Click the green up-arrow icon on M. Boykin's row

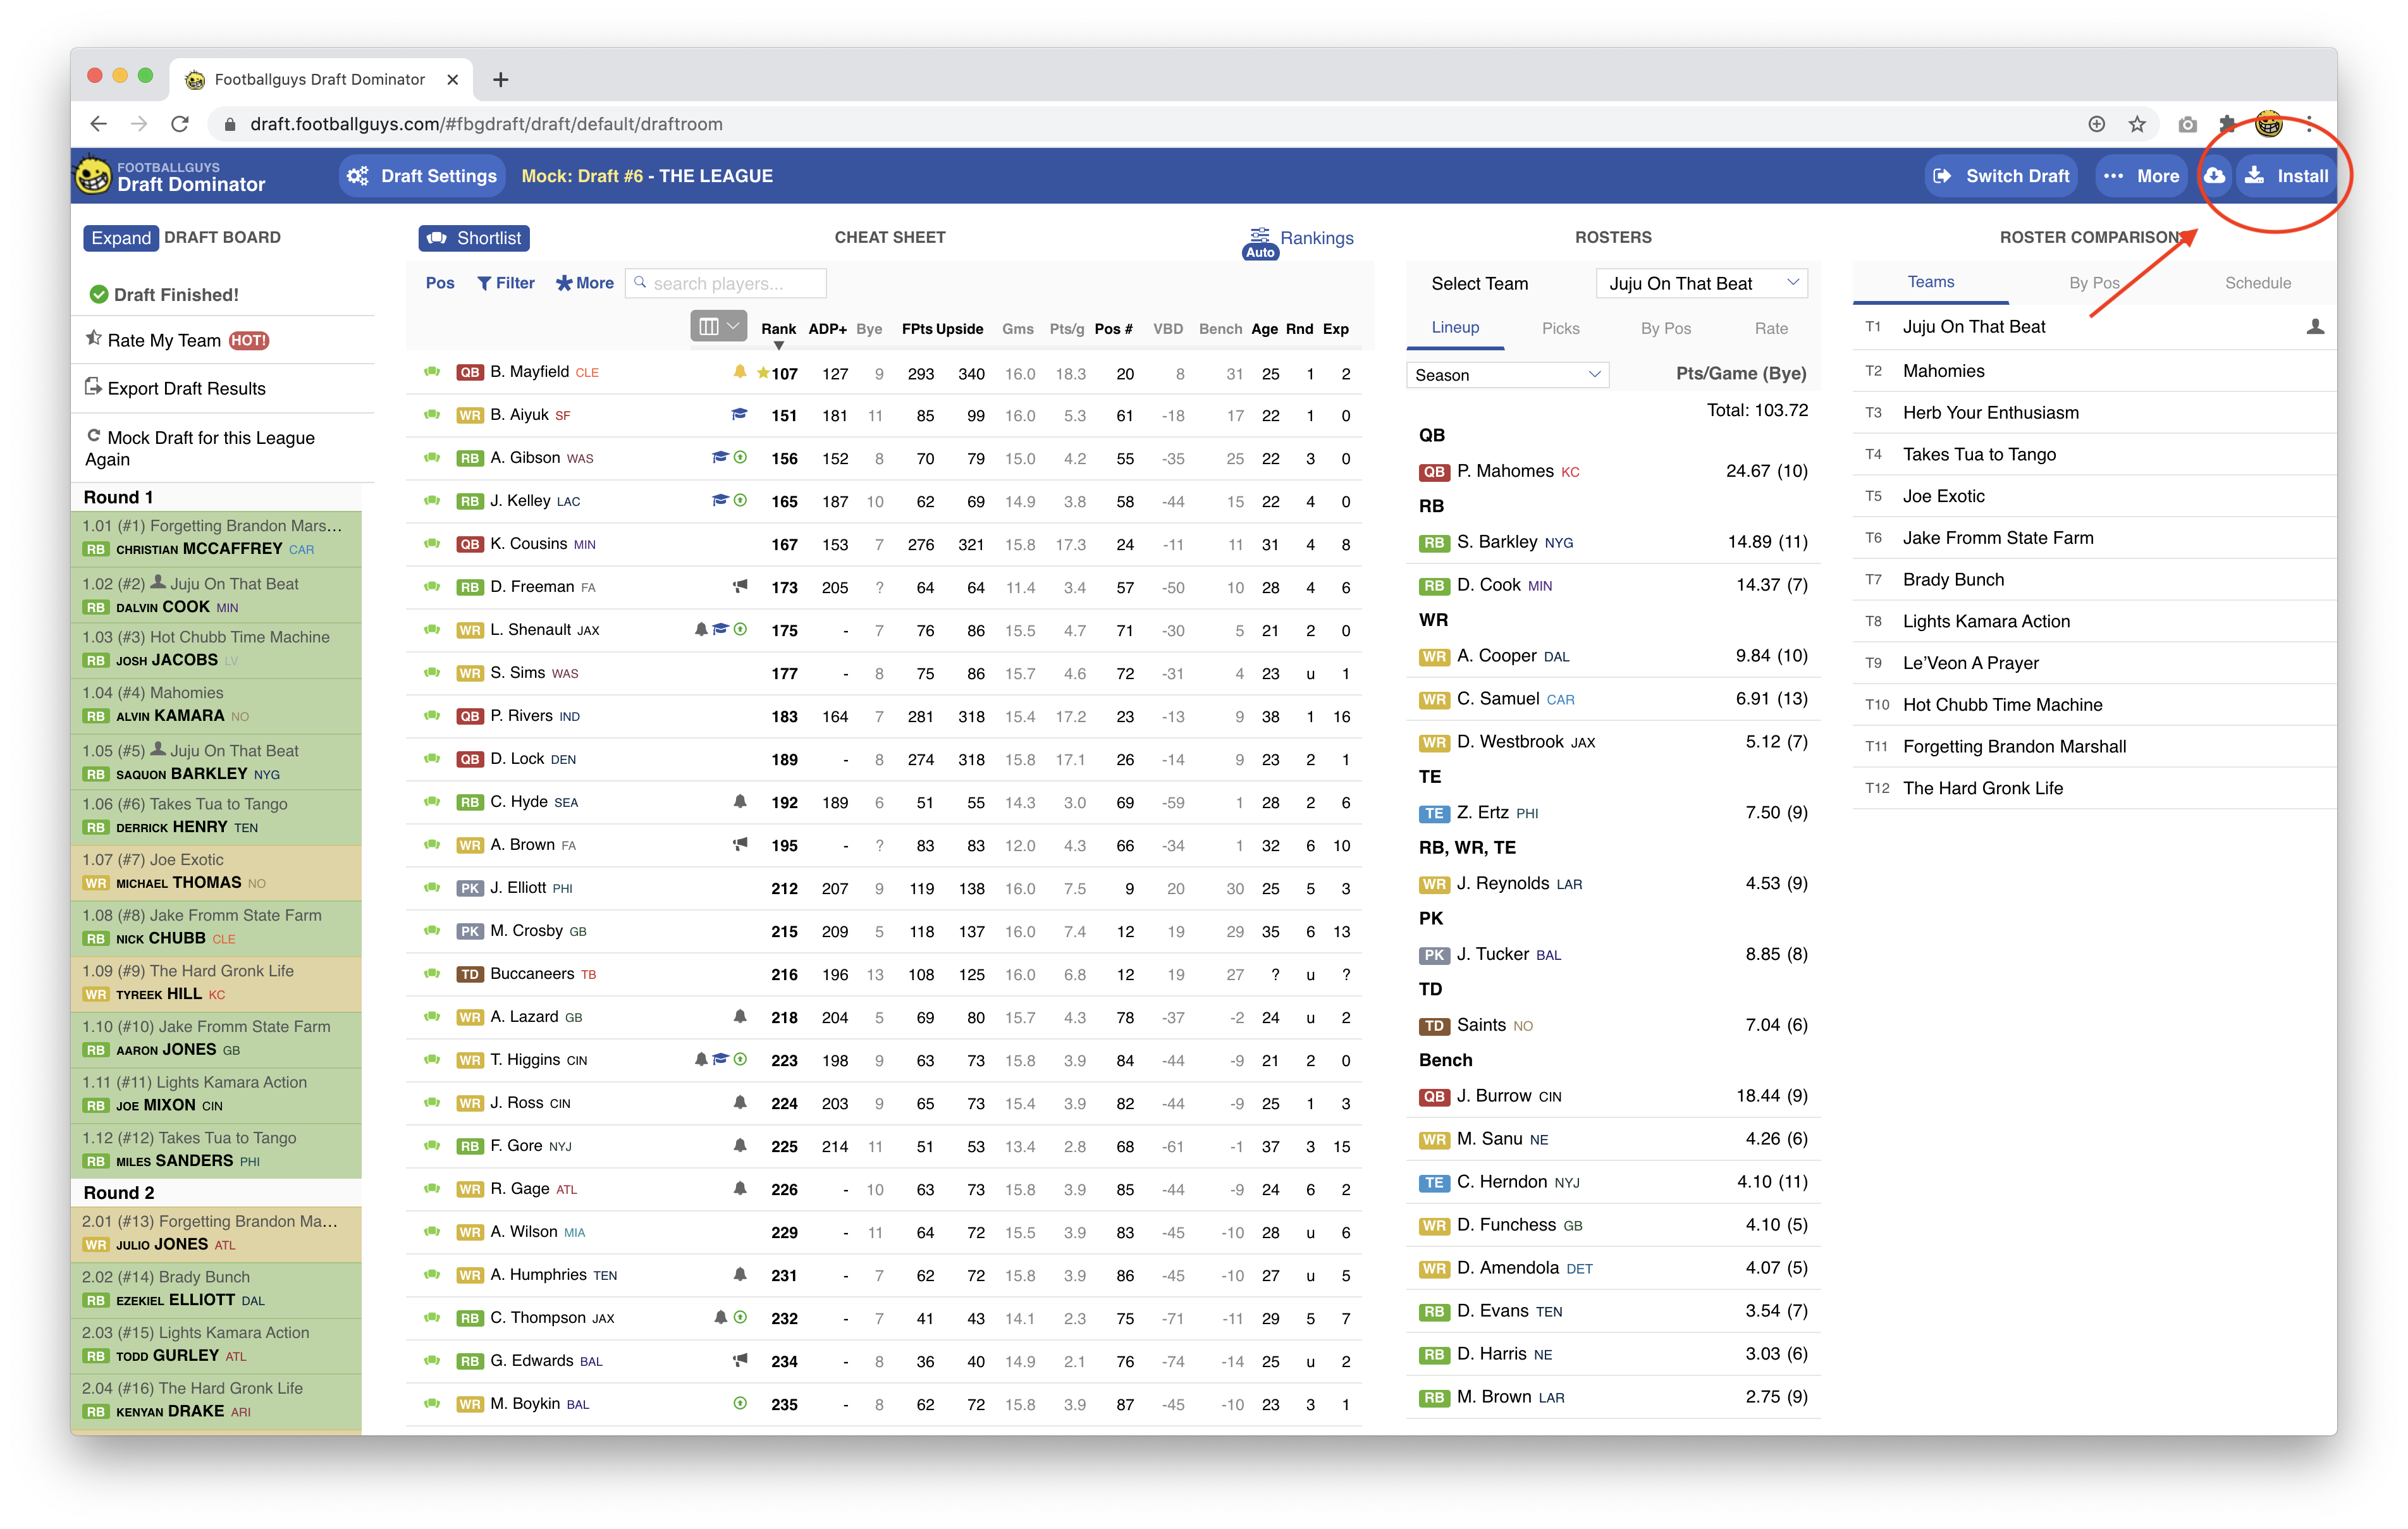(740, 1403)
